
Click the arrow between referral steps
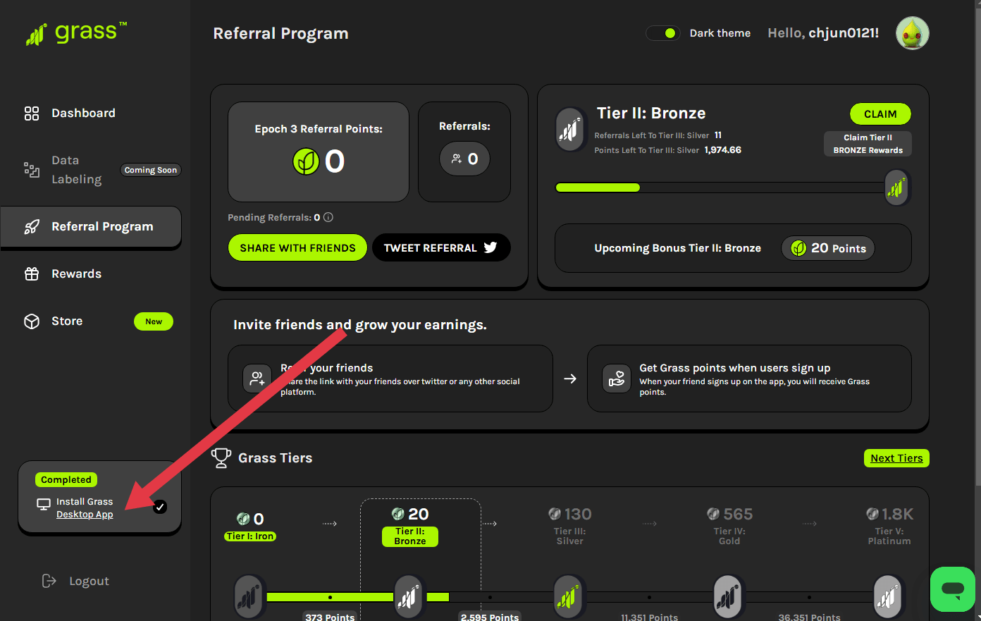pos(570,379)
